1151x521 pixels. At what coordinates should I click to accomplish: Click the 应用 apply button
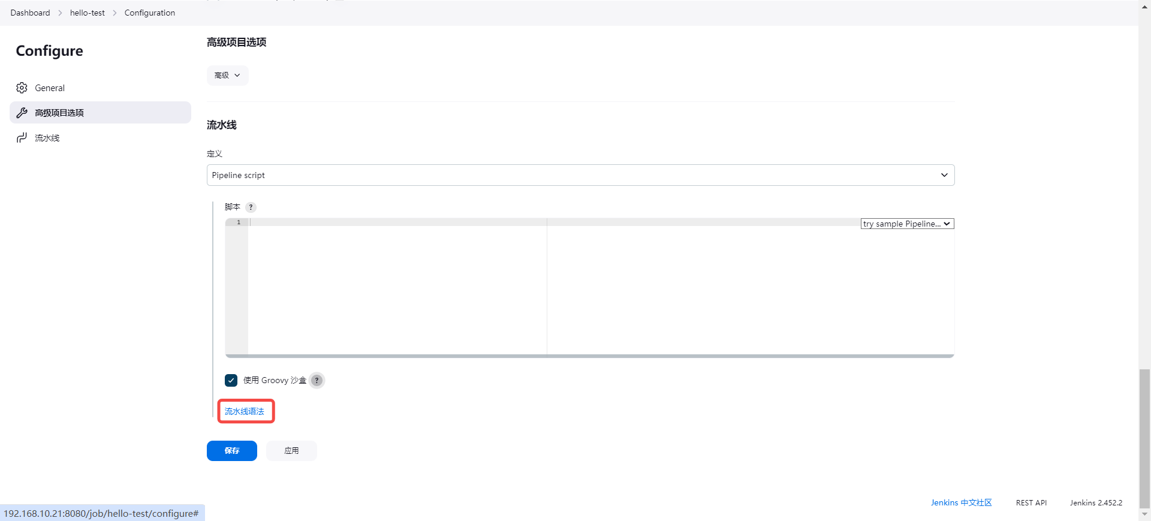(291, 451)
